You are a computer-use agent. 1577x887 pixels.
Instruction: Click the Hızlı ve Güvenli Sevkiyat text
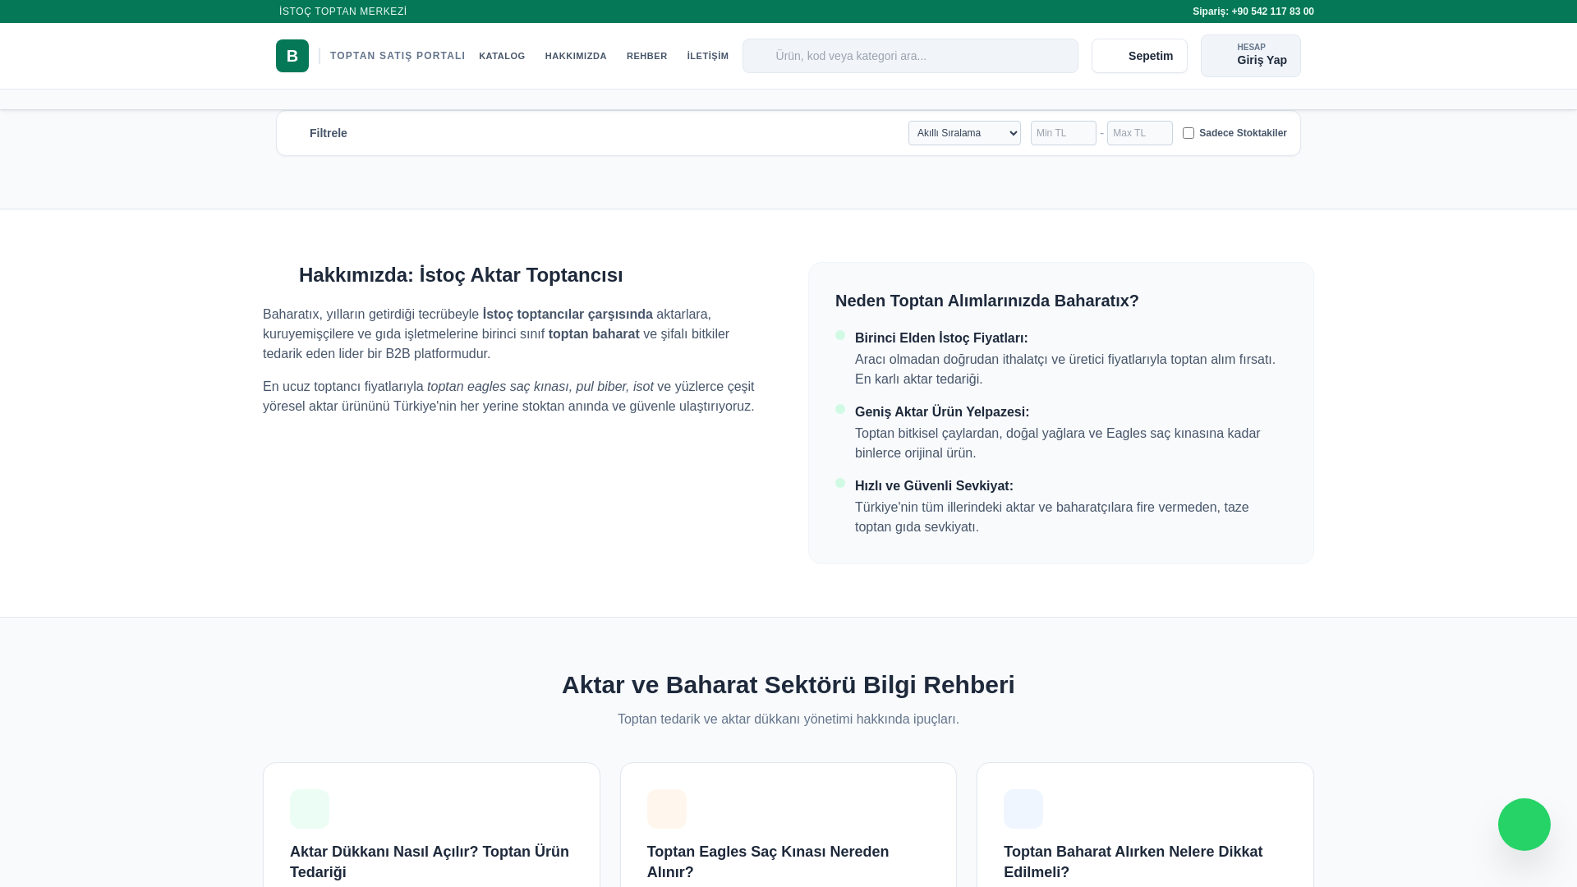click(x=934, y=486)
